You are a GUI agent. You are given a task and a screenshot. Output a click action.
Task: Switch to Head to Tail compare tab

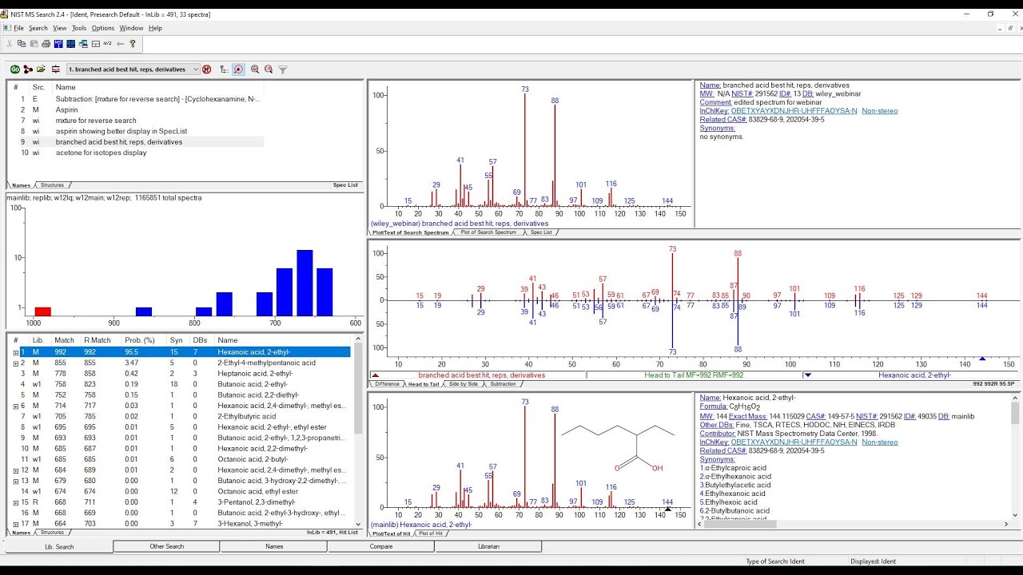(x=424, y=384)
